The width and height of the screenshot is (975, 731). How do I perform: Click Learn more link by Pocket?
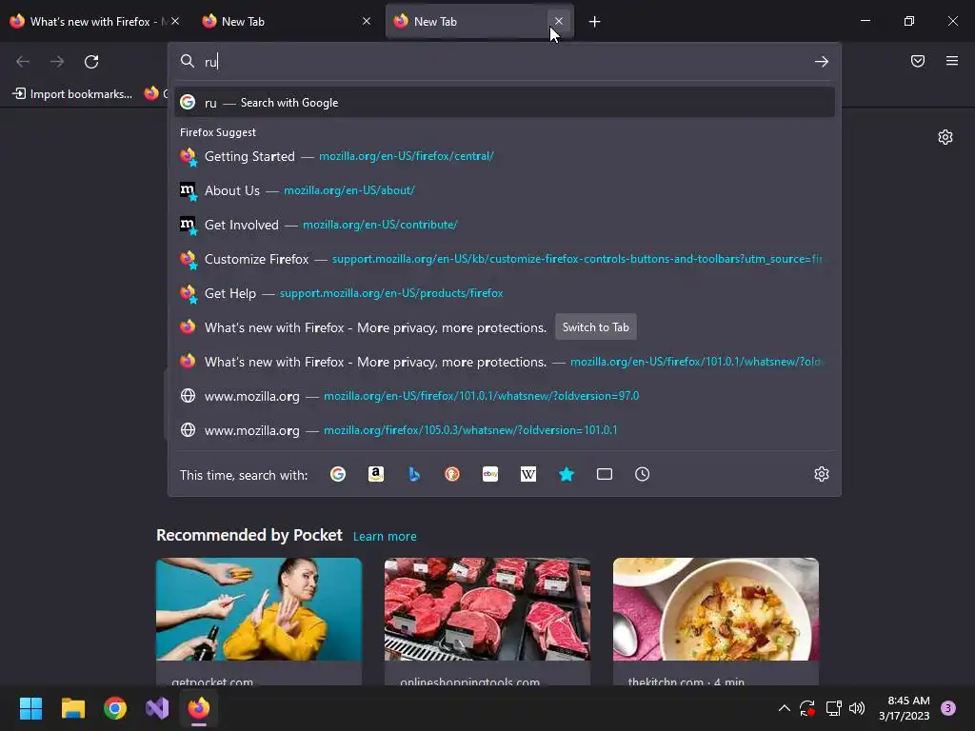pos(385,537)
